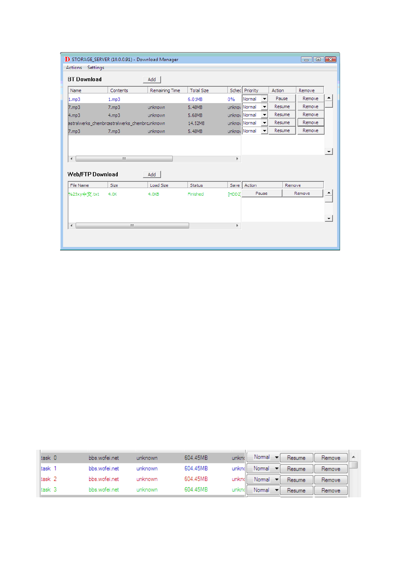Click the 14.52MB total size value
The width and height of the screenshot is (401, 568).
[196, 123]
